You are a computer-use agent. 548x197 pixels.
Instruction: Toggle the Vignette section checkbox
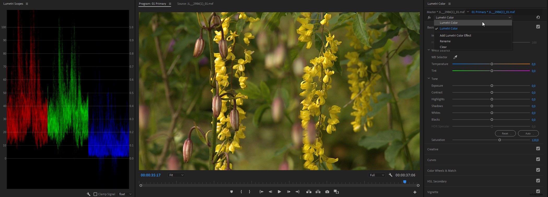coord(538,191)
